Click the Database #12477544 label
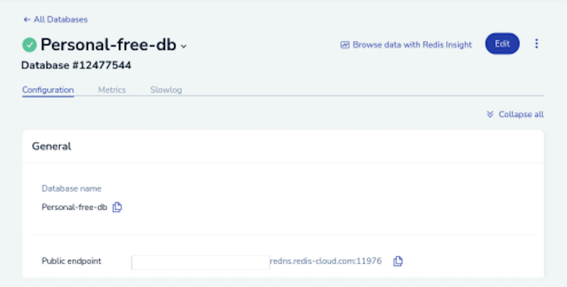The height and width of the screenshot is (287, 567). point(76,65)
